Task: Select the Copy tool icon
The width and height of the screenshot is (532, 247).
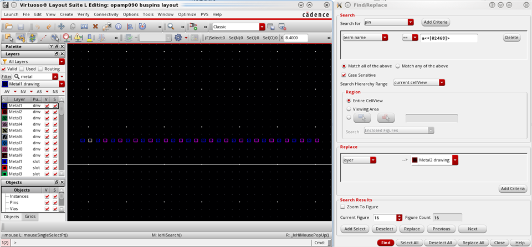Action: (73, 27)
